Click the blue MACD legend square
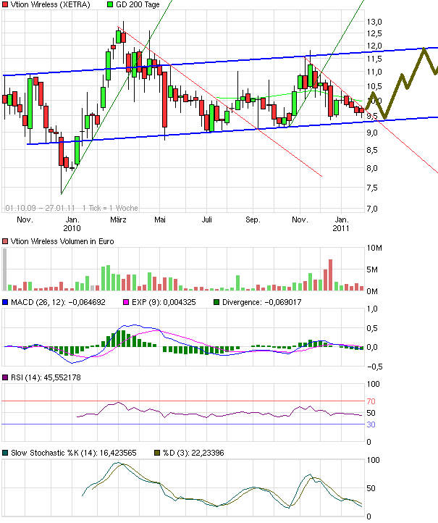 tap(5, 302)
